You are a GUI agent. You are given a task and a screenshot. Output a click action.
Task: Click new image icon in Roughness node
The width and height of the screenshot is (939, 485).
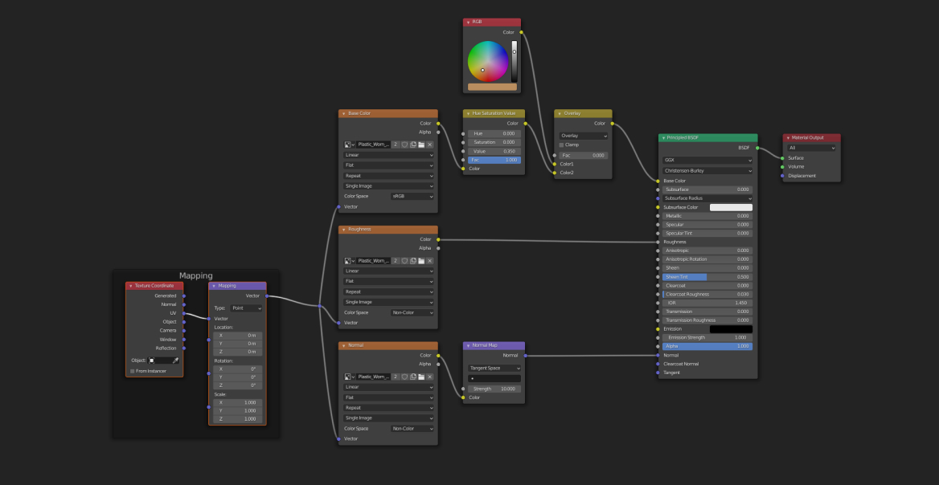[x=412, y=261]
